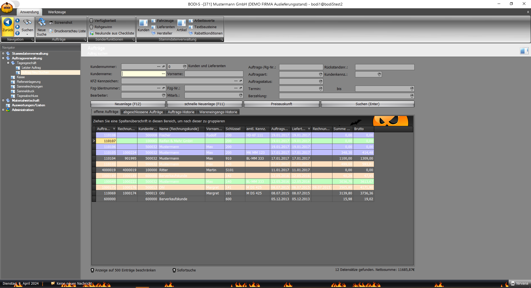
Task: Click Neukunde aus Checkliste icon
Action: [92, 33]
